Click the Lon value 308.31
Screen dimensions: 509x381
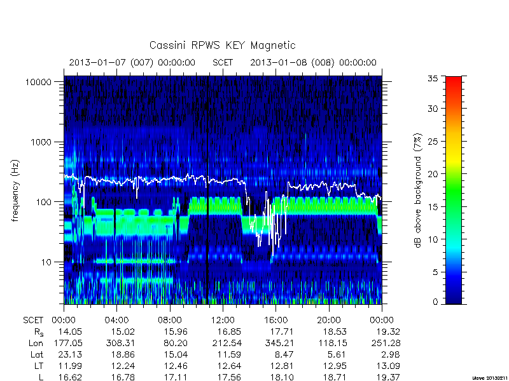[x=120, y=343]
